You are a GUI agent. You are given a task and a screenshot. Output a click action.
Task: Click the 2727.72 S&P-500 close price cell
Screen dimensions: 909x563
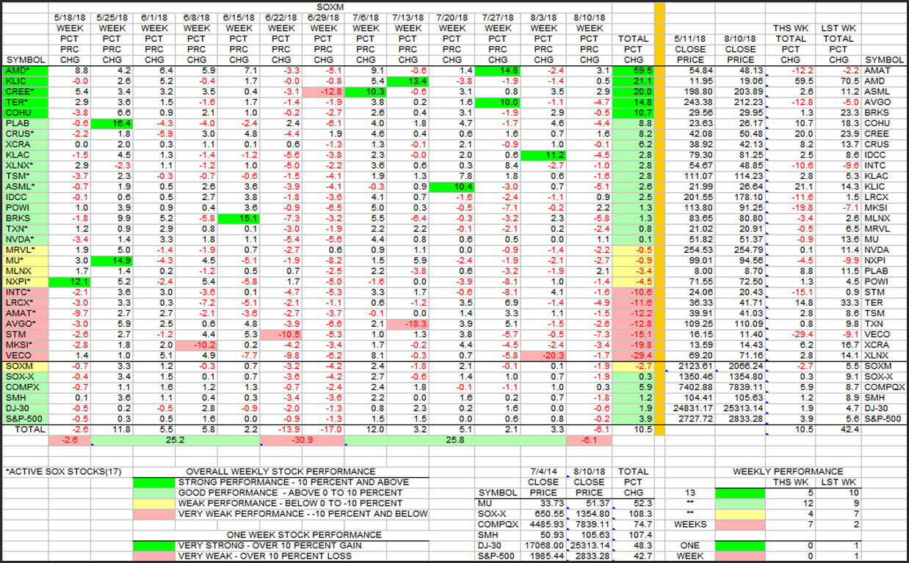click(x=689, y=419)
